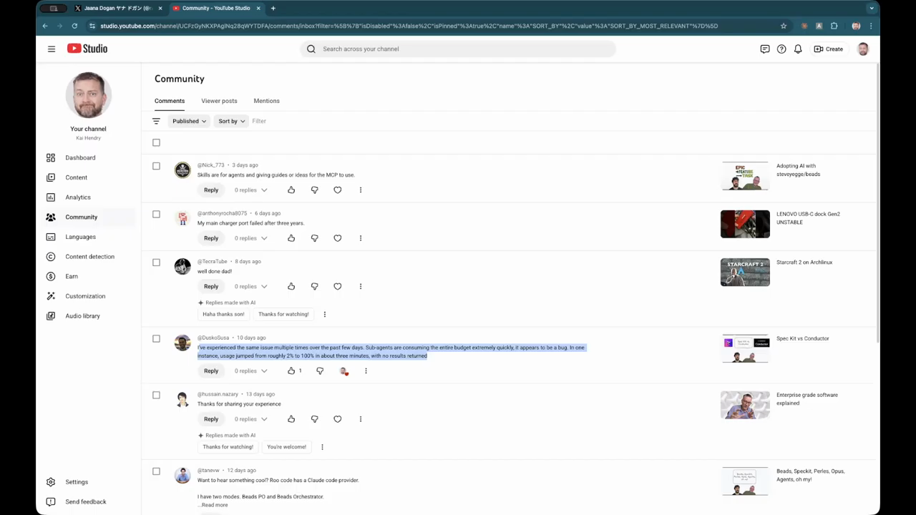916x515 pixels.
Task: Open the Sort by dropdown
Action: point(231,121)
